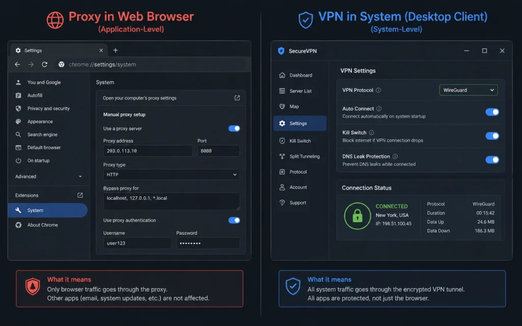The width and height of the screenshot is (522, 326).
Task: Click the Duration value 00:15:42
Action: 485,213
